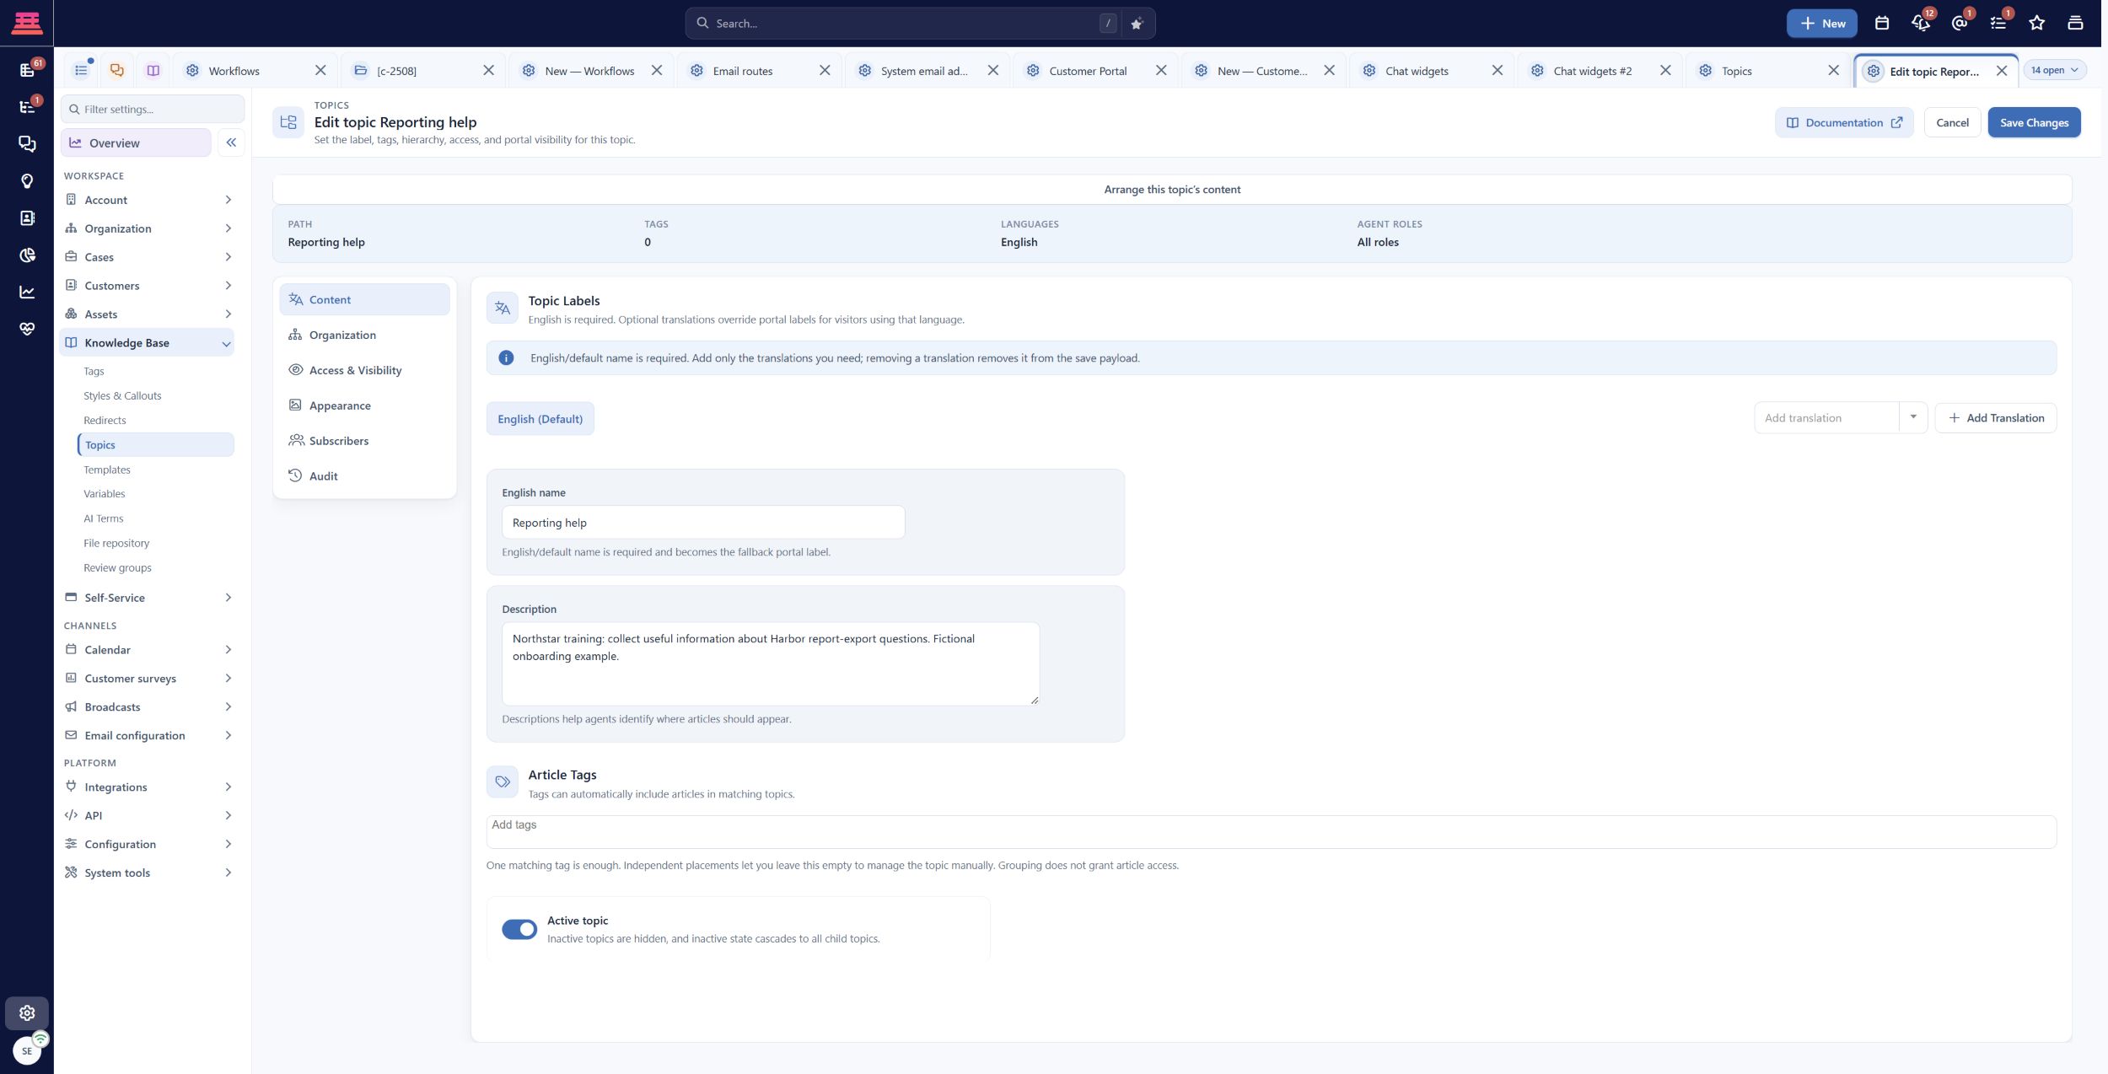2108x1074 pixels.
Task: Open the Organization topic section
Action: pyautogui.click(x=364, y=335)
